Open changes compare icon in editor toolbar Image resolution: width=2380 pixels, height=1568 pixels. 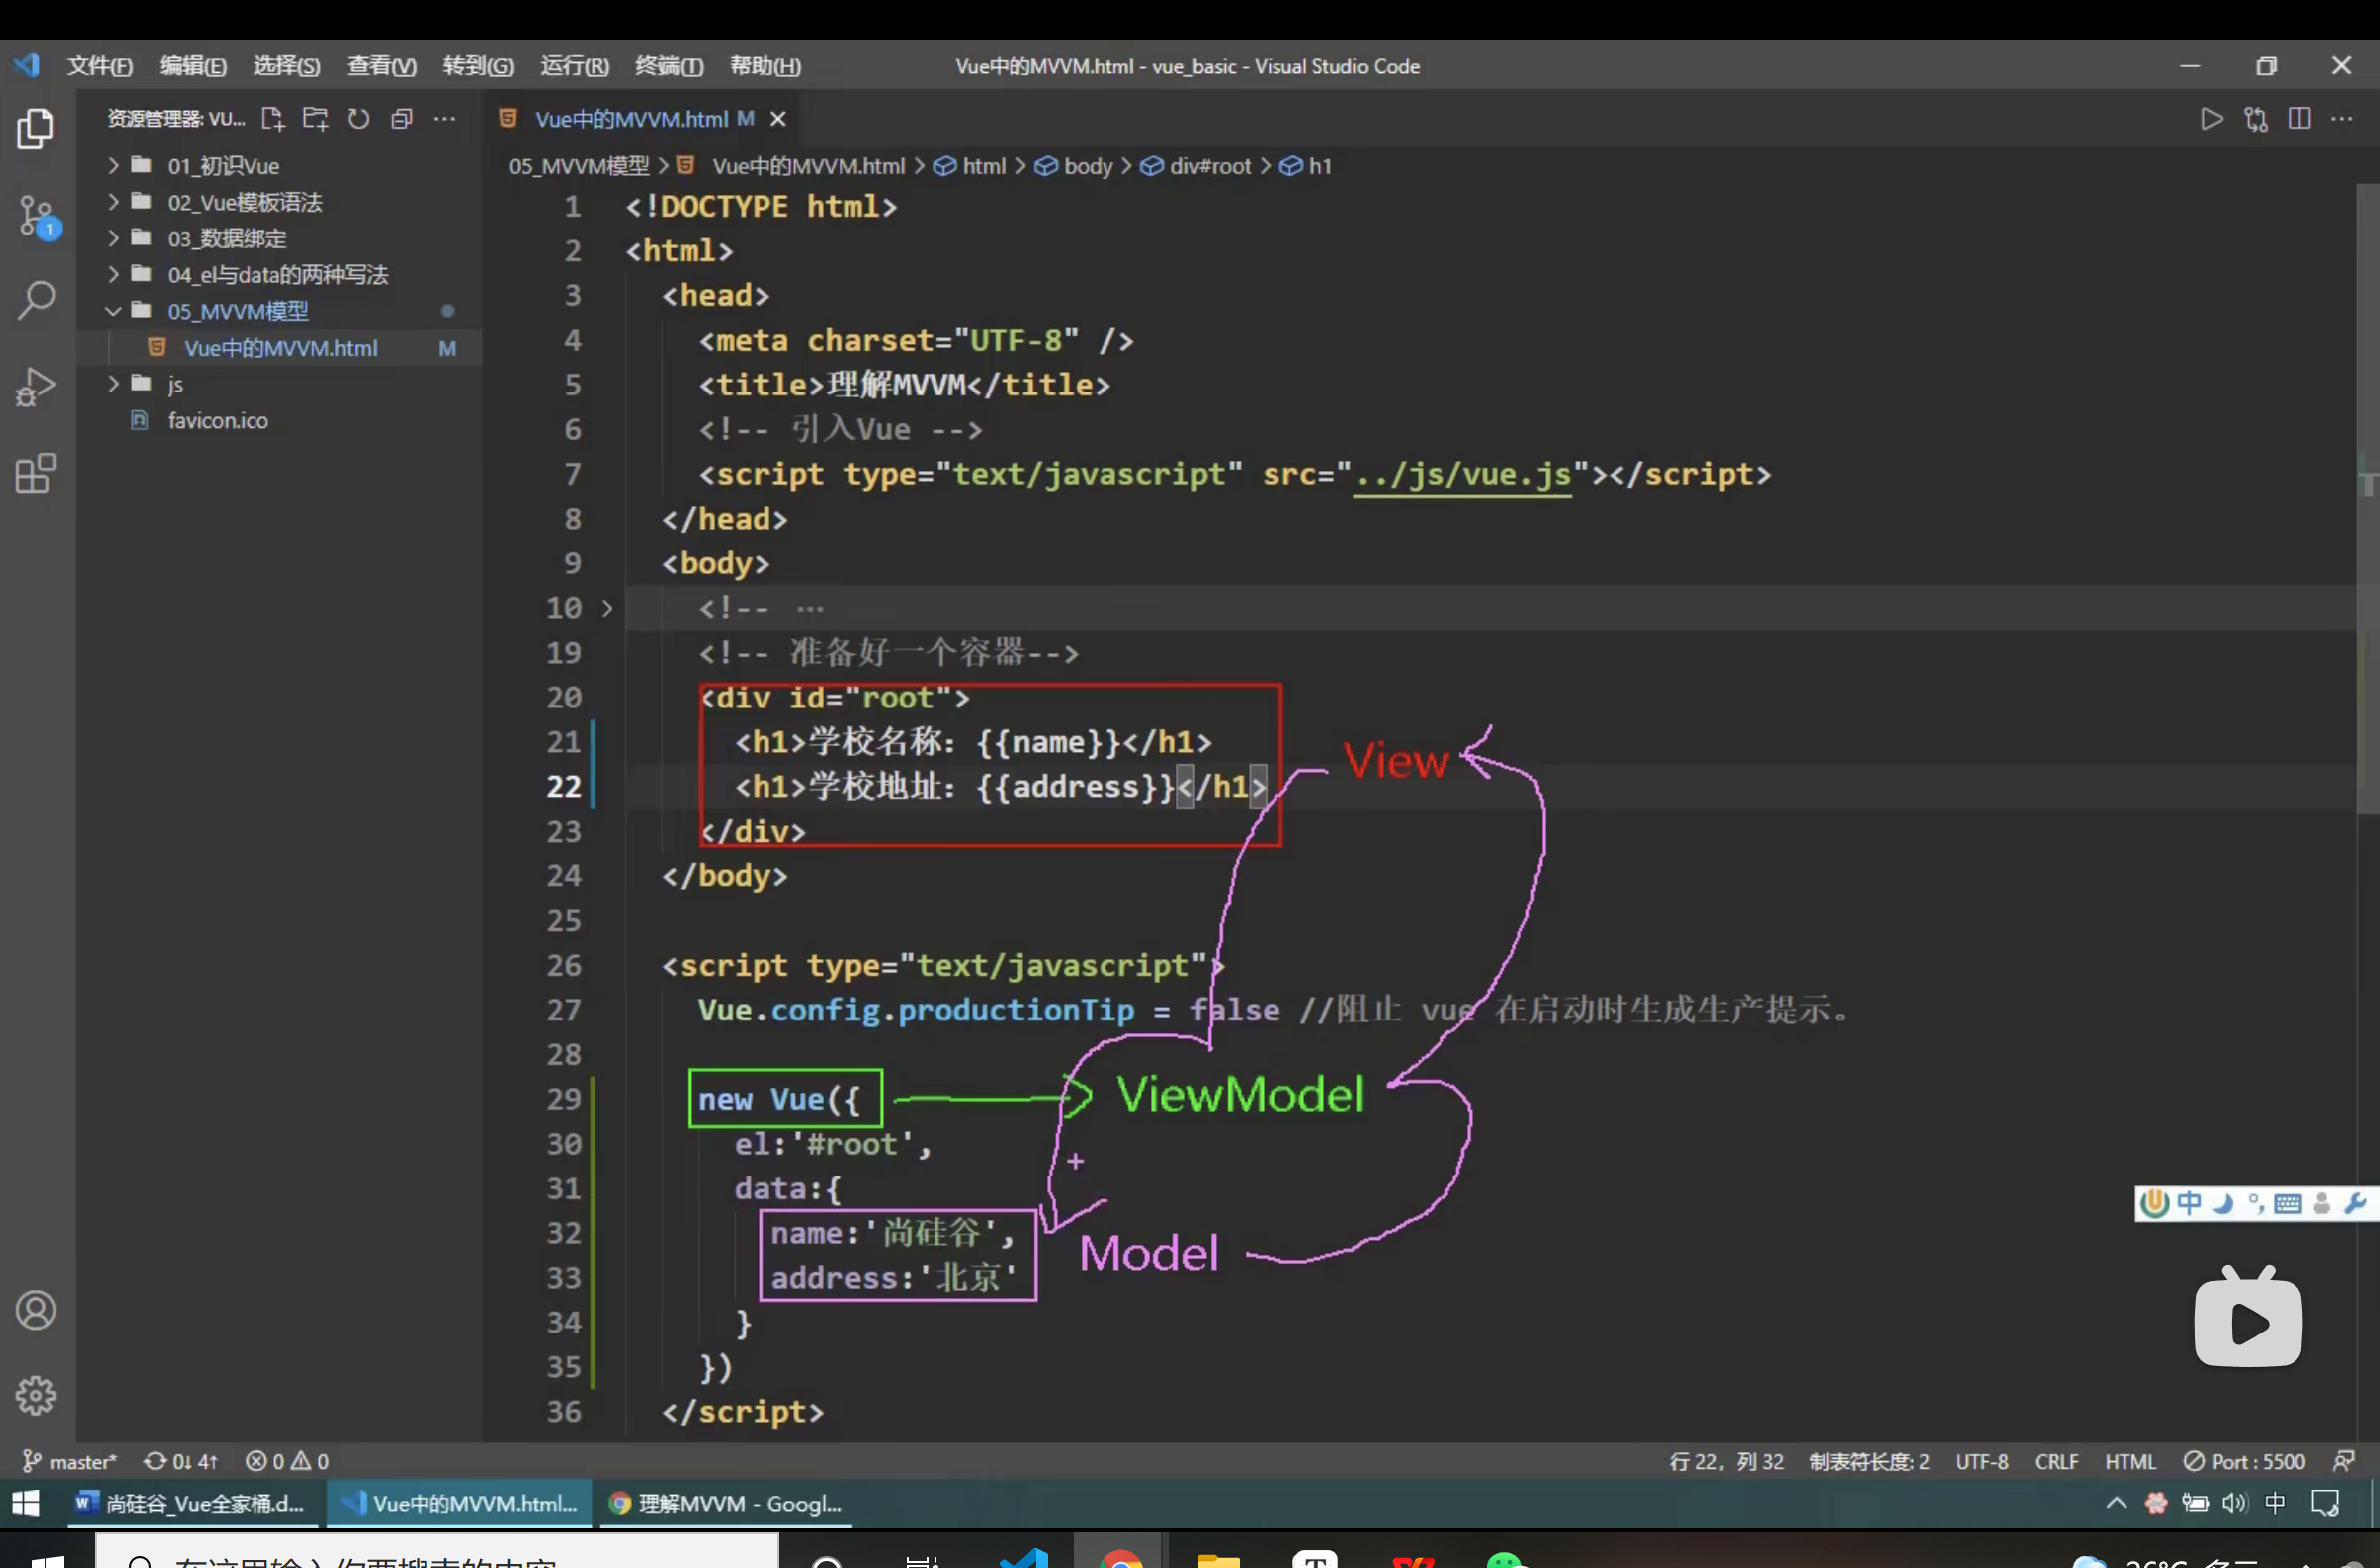click(x=2256, y=120)
